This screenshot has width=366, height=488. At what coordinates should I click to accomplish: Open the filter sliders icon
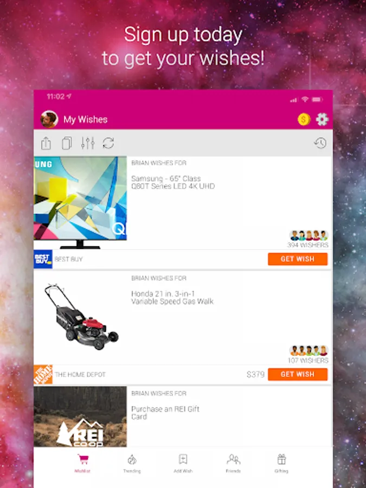tap(87, 143)
